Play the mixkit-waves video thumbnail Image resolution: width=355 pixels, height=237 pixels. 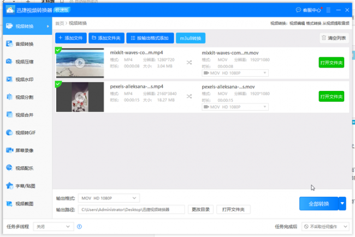click(x=80, y=63)
